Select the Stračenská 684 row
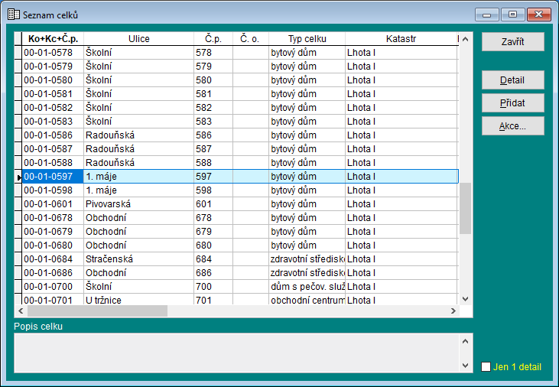This screenshot has width=559, height=387. click(x=107, y=259)
